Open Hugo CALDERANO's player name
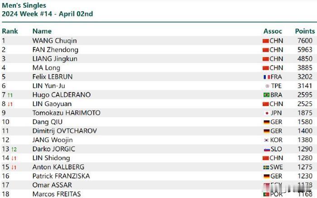The image size is (317, 198). pyautogui.click(x=62, y=95)
